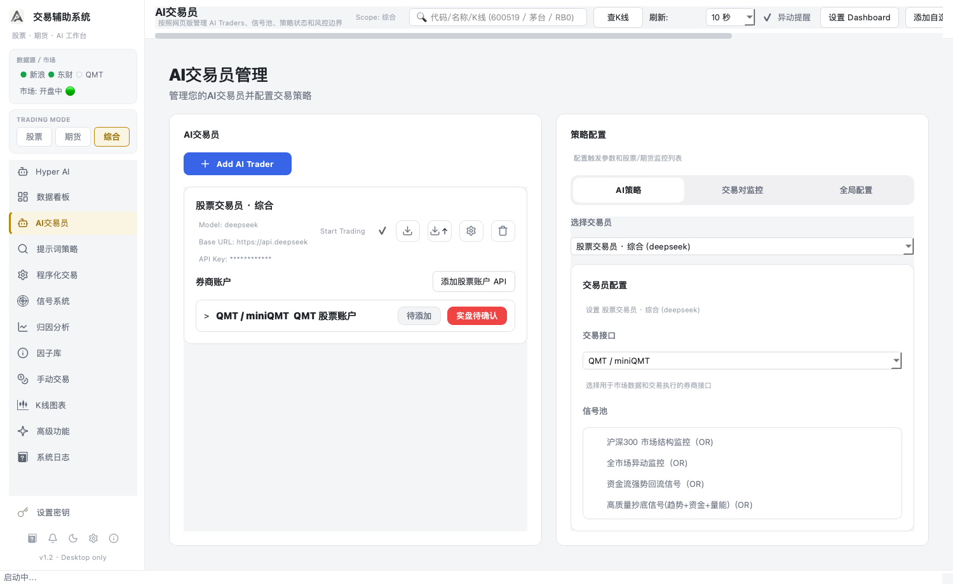Image resolution: width=953 pixels, height=584 pixels.
Task: Open the 选择交易员 dropdown
Action: tap(742, 246)
